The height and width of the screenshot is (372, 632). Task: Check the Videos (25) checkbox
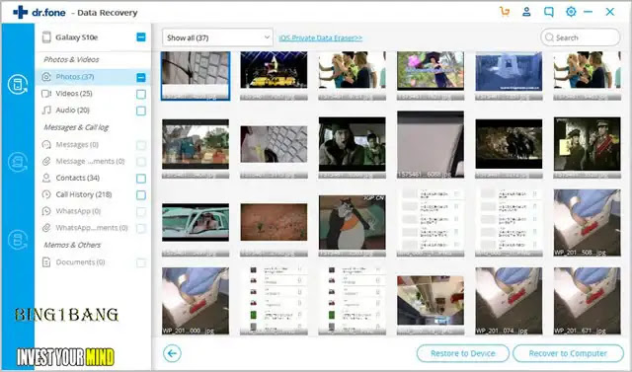pos(141,94)
